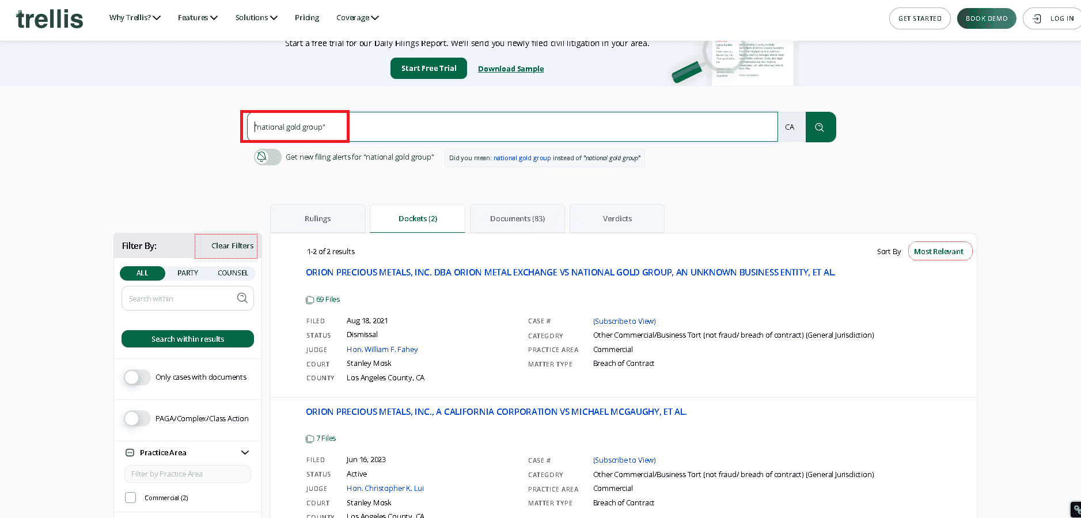Switch to the Dockets (2) tab

pyautogui.click(x=418, y=219)
